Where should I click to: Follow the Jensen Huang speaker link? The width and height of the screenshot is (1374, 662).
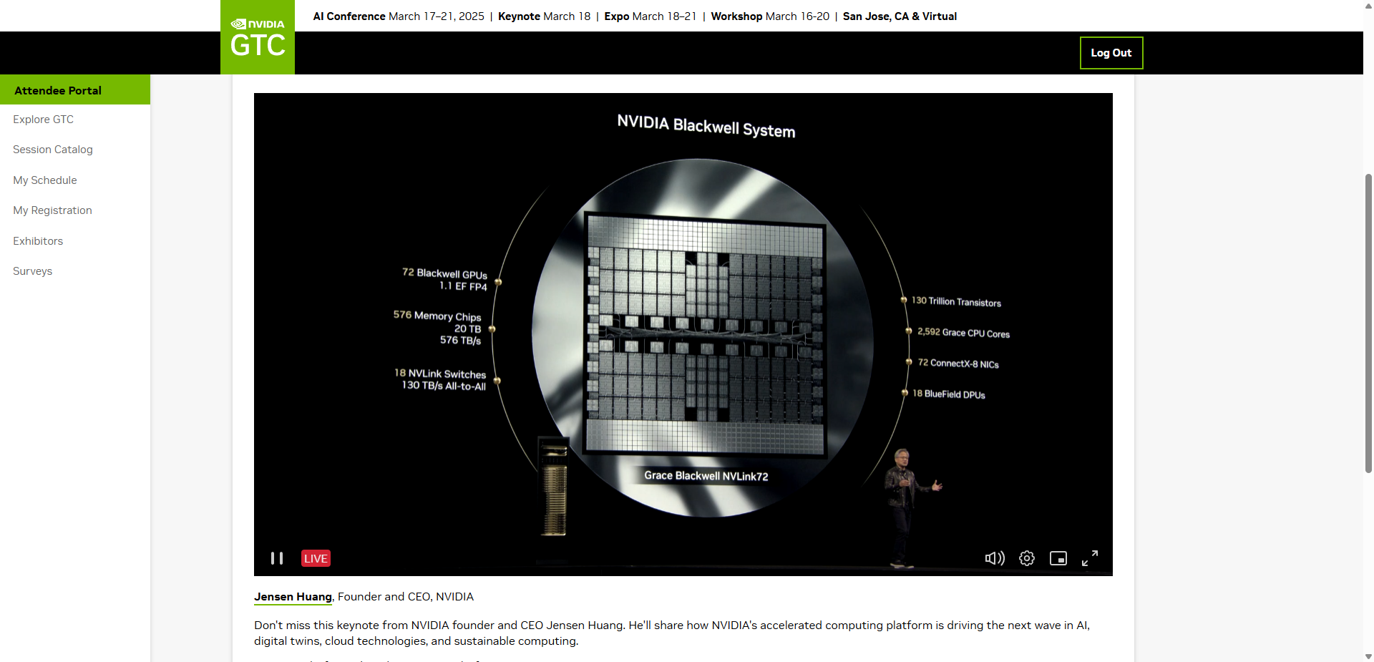293,597
